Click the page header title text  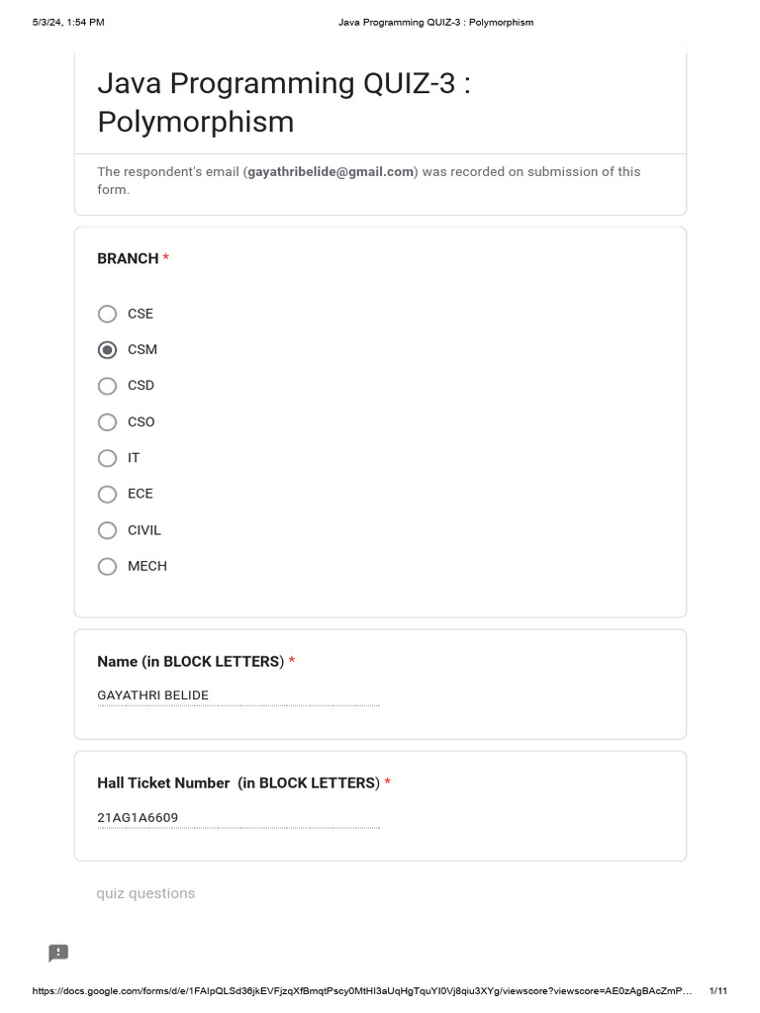[x=435, y=23]
